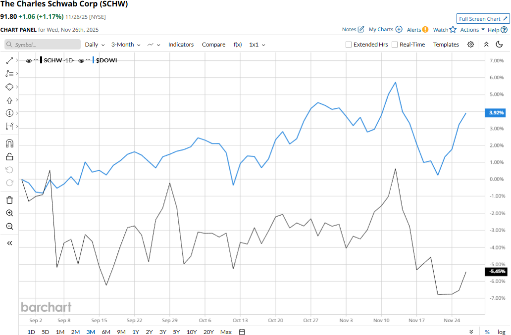Image resolution: width=511 pixels, height=335 pixels.
Task: Open Notes for this chart
Action: (x=353, y=29)
